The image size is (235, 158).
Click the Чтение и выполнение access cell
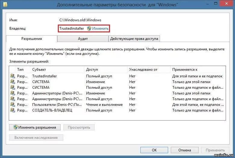104,105
